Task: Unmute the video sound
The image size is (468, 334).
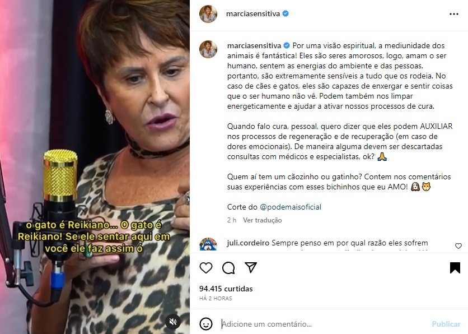Action: point(173,322)
